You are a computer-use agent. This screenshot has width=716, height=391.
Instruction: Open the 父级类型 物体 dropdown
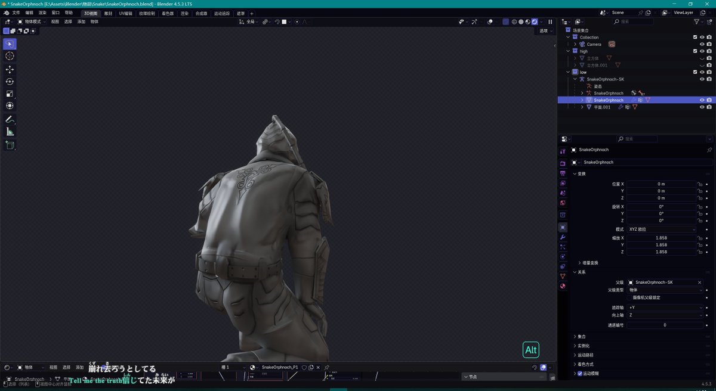coord(665,290)
